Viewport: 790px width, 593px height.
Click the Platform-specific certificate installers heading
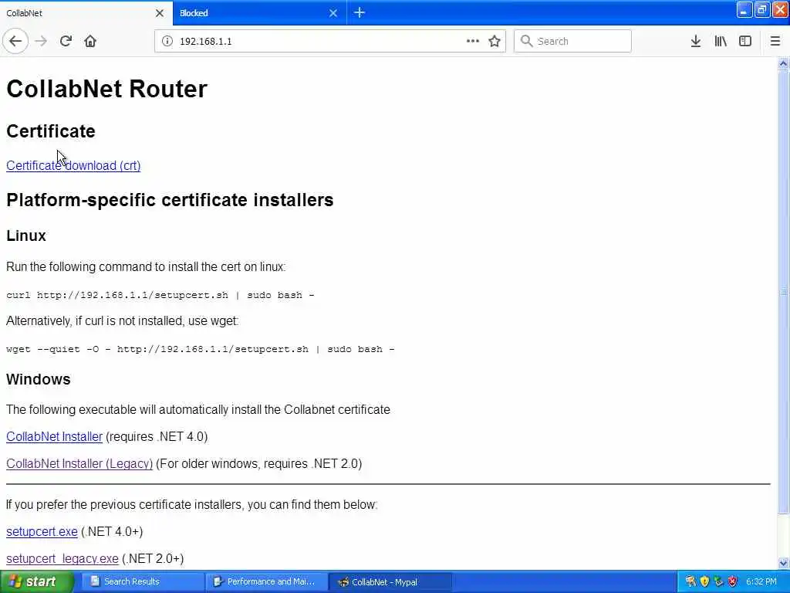coord(170,200)
